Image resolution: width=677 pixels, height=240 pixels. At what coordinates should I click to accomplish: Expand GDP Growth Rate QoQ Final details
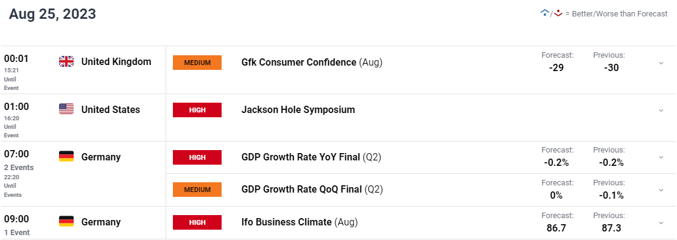point(661,190)
